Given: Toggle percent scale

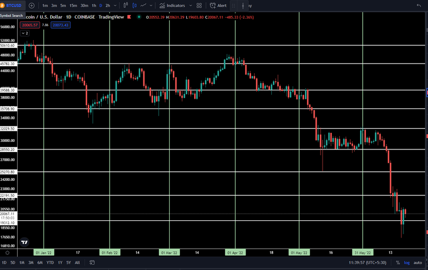Looking at the screenshot, I should pos(398,263).
